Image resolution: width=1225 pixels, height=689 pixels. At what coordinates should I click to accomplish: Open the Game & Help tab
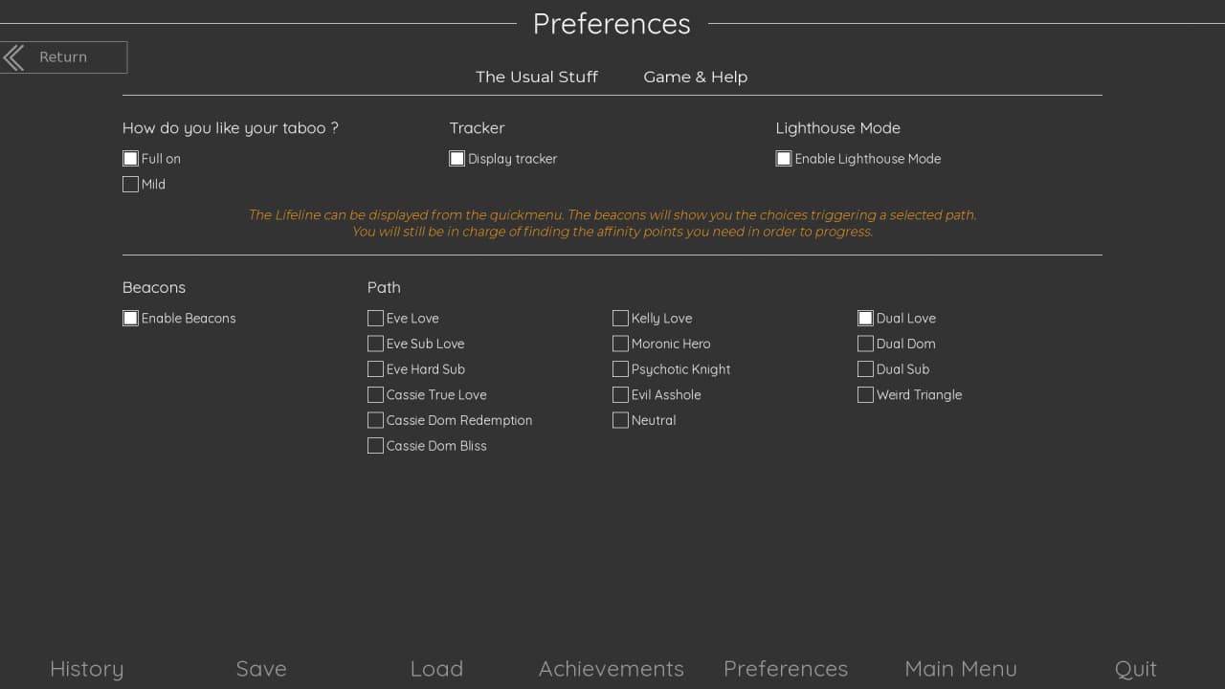pyautogui.click(x=695, y=77)
